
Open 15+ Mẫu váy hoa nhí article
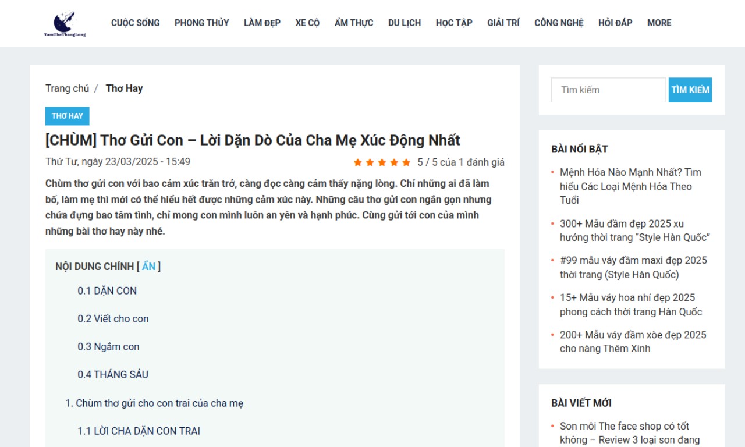click(631, 305)
